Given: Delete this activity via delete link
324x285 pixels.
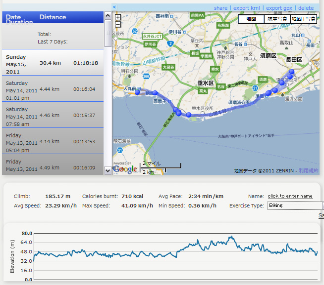Looking at the screenshot, I should click(306, 8).
